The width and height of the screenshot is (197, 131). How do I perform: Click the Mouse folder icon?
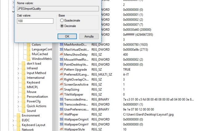tap(23, 92)
